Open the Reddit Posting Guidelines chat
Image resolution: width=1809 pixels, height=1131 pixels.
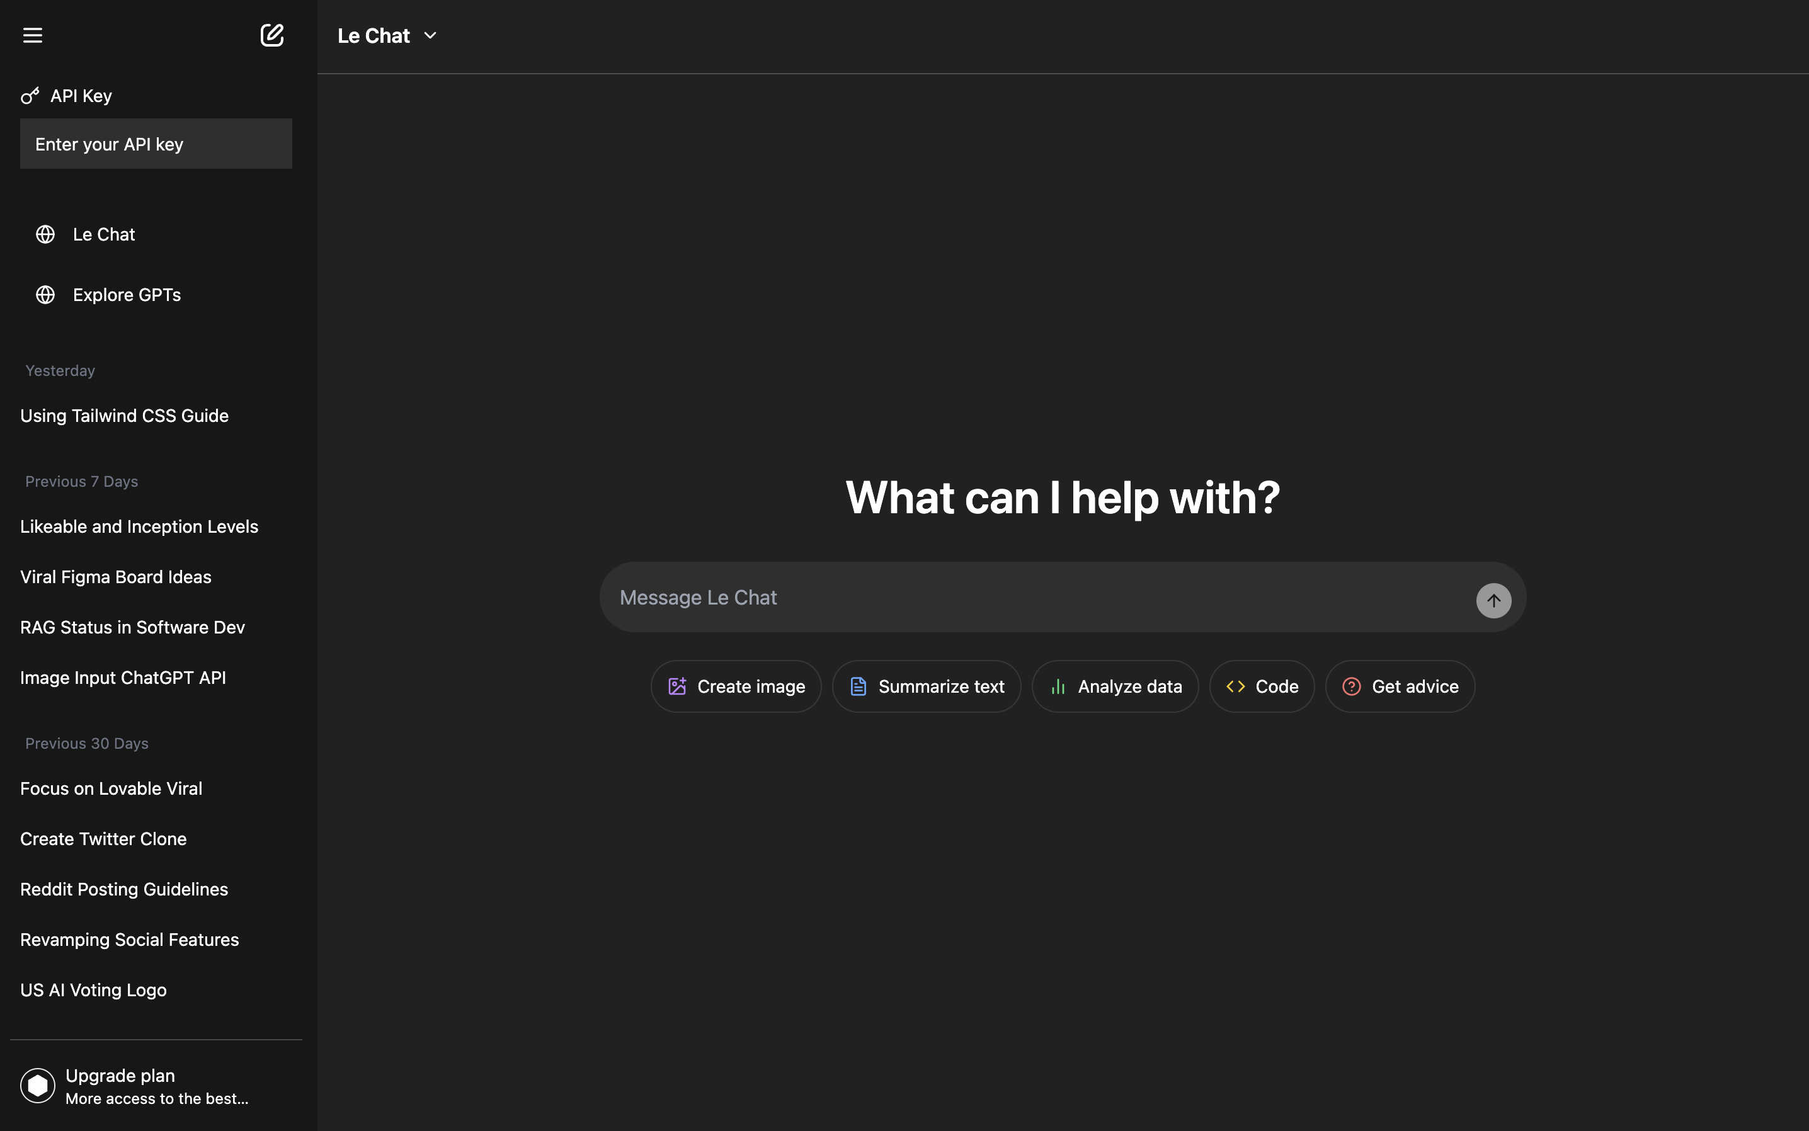(x=124, y=889)
